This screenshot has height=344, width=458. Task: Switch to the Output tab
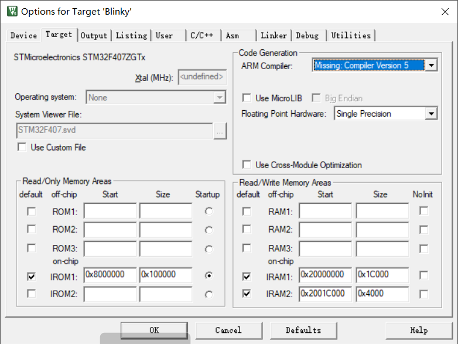(x=94, y=36)
